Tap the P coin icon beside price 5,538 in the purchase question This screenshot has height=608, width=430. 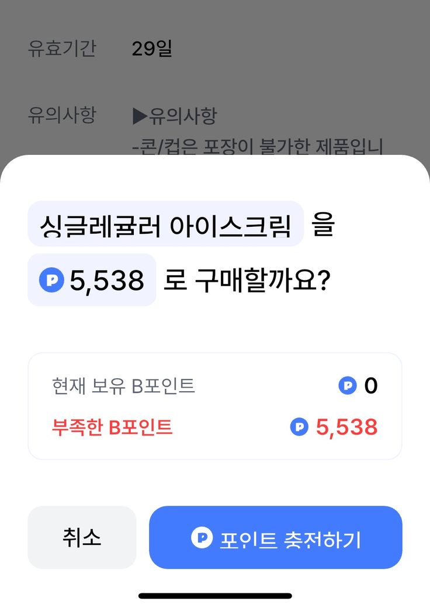(x=51, y=281)
